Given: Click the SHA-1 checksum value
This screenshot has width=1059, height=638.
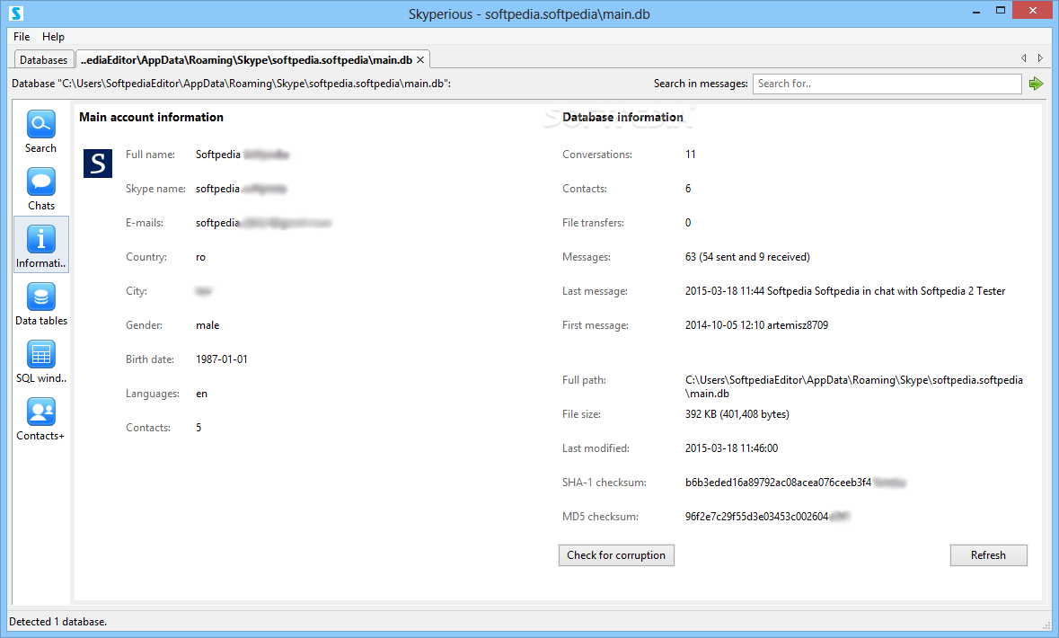Looking at the screenshot, I should pos(795,483).
